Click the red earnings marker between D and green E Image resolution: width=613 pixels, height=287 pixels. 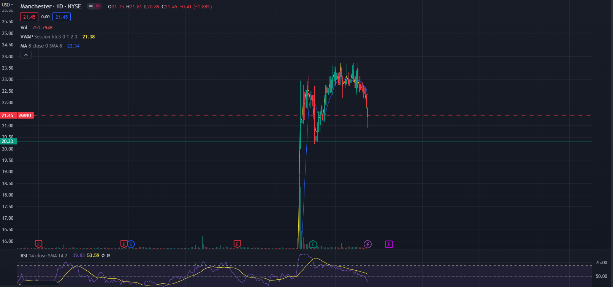237,244
